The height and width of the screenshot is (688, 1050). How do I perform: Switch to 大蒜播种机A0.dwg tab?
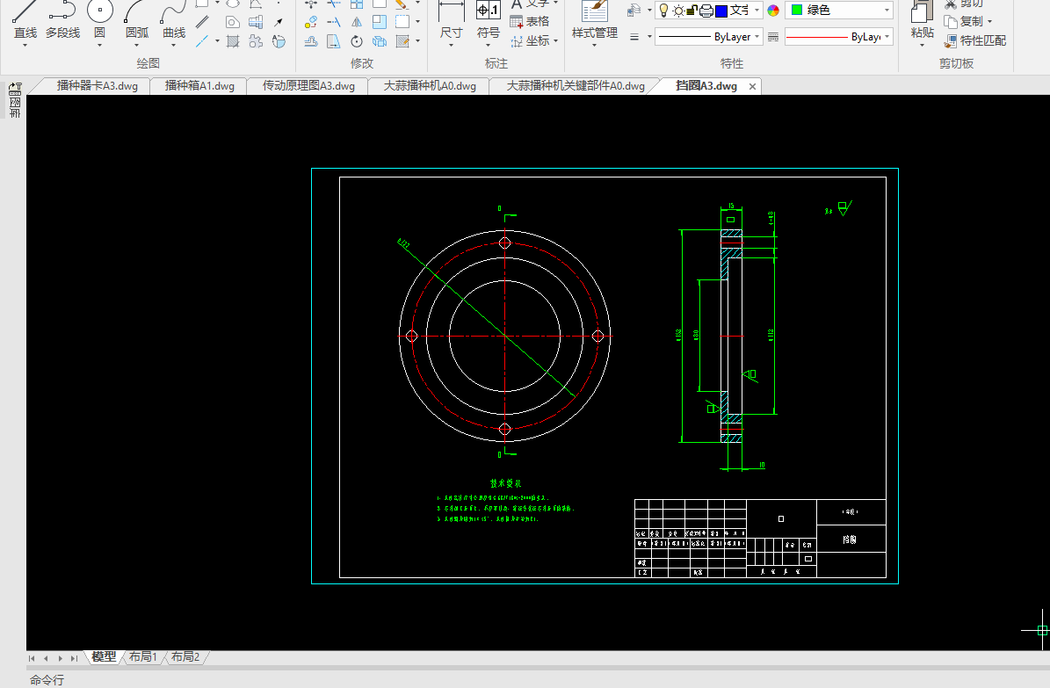(430, 86)
